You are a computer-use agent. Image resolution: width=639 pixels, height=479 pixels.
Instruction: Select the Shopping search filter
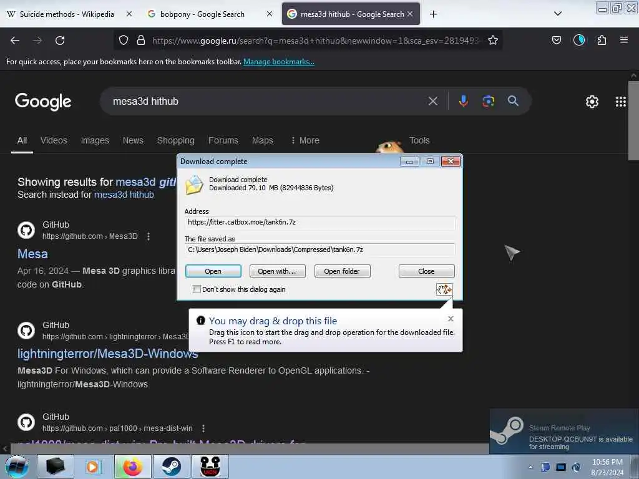coord(175,140)
